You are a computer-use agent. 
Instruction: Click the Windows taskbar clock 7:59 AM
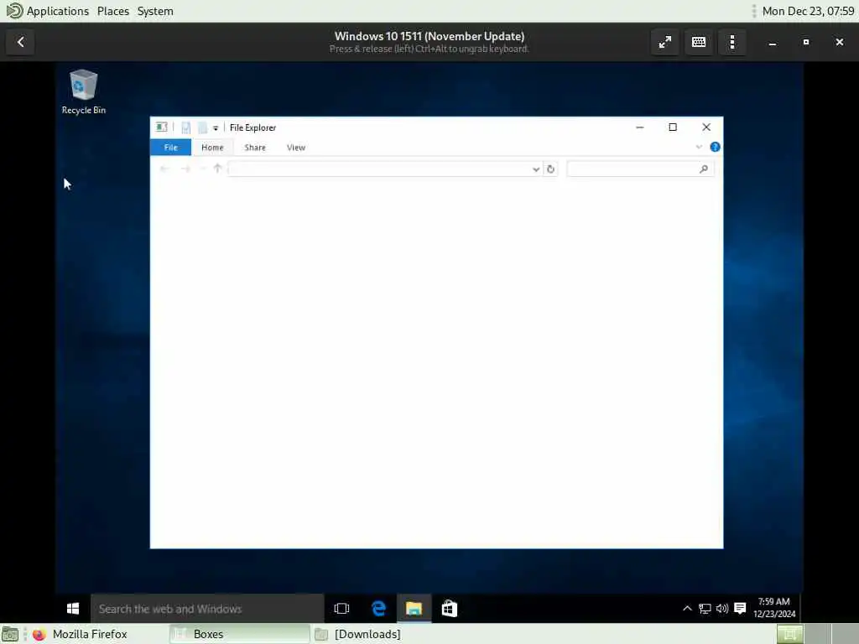(x=773, y=608)
